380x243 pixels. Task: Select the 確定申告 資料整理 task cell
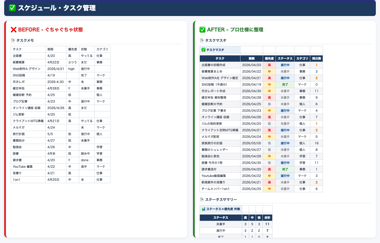click(220, 97)
